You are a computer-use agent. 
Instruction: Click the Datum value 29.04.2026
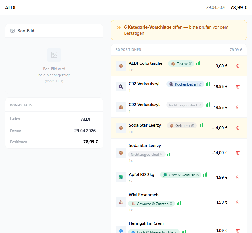pyautogui.click(x=85, y=131)
